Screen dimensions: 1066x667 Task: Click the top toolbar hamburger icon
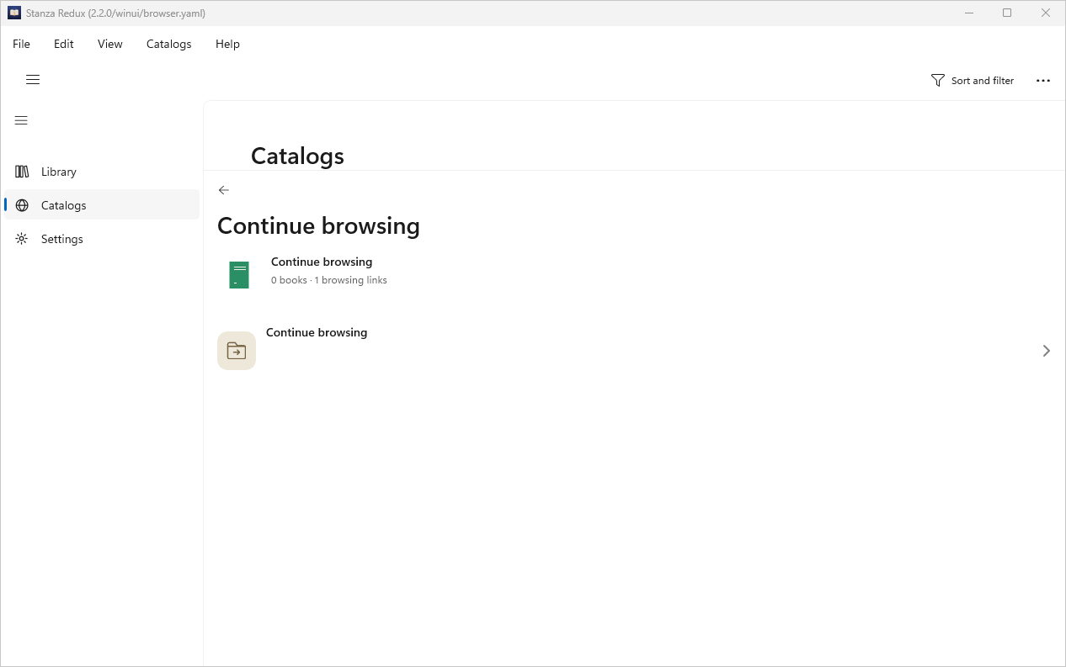click(33, 80)
